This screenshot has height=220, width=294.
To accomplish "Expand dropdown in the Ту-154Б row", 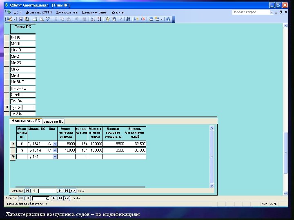I will click(55, 144).
